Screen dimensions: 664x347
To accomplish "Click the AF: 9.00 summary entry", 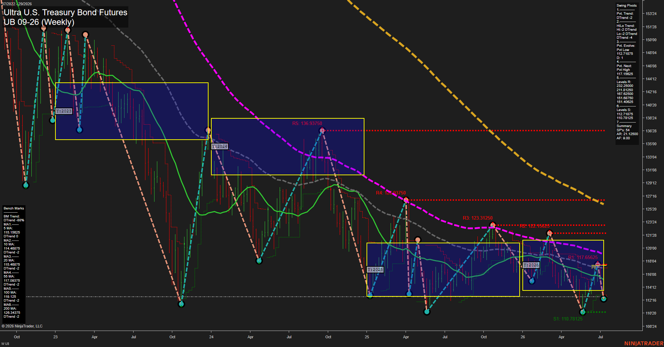I will [623, 138].
